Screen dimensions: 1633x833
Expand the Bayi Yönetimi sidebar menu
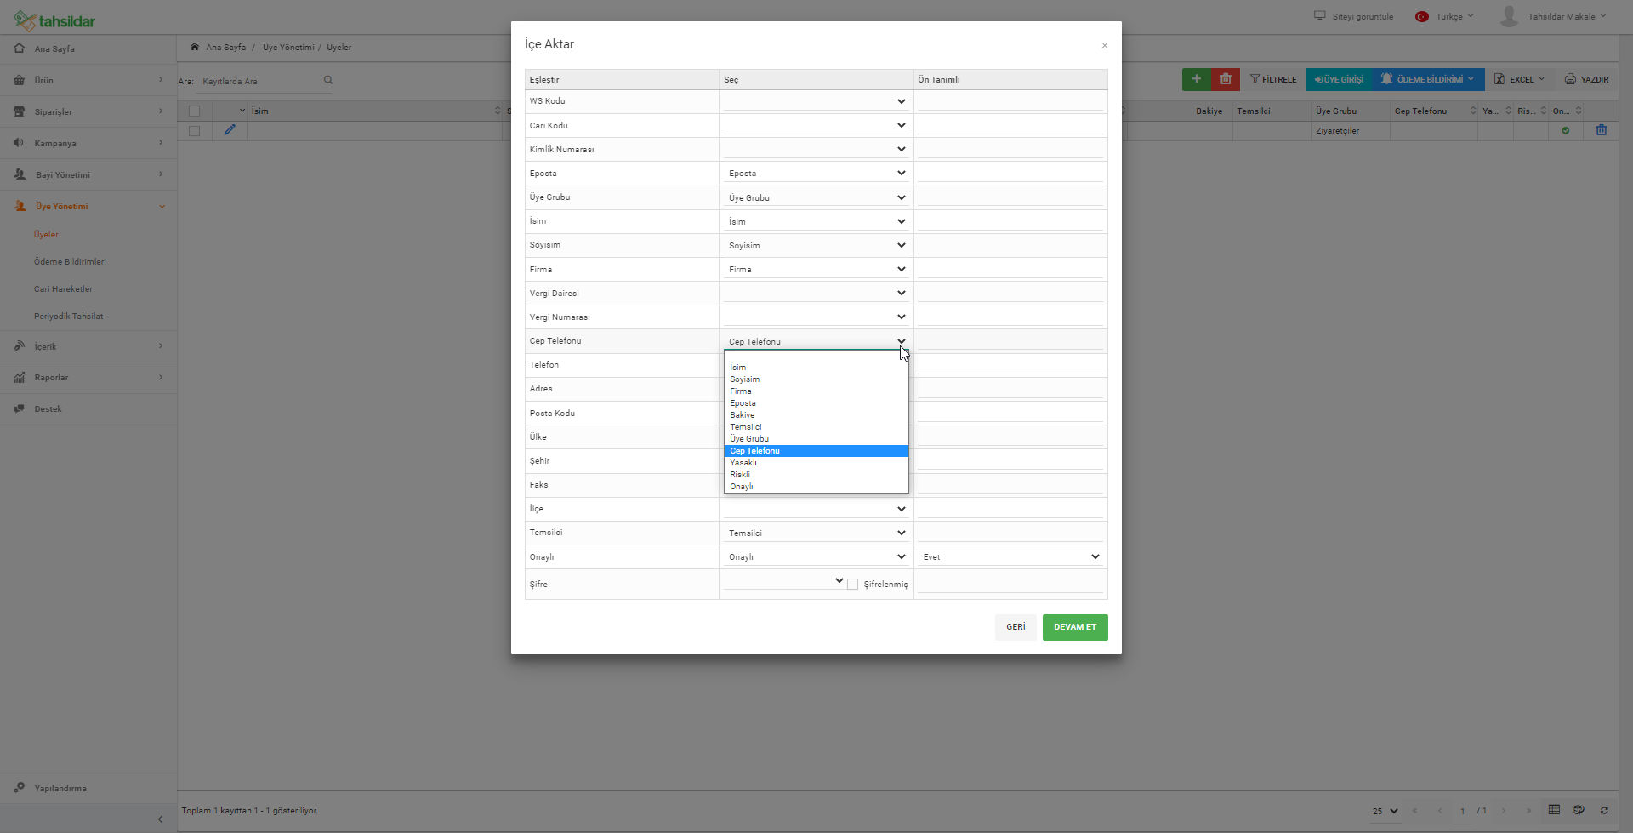88,174
